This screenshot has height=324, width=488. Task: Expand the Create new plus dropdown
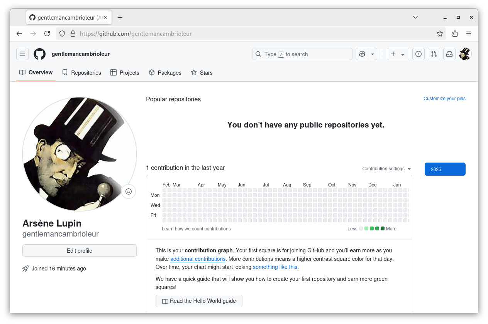click(398, 54)
